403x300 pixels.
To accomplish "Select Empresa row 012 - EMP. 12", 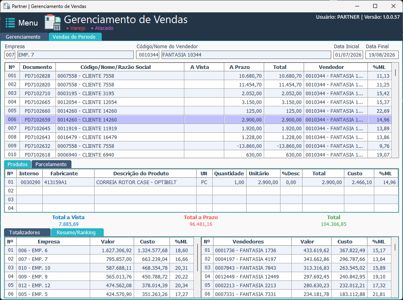I will (x=100, y=285).
